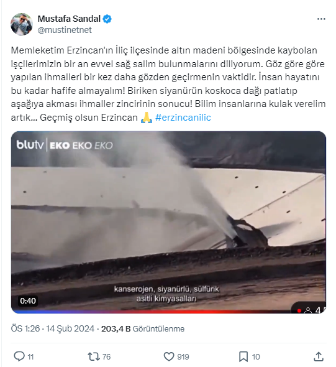Open the 203,4 B Görüntülenme view count
Viewport: 336px width, 367px height.
tap(143, 328)
